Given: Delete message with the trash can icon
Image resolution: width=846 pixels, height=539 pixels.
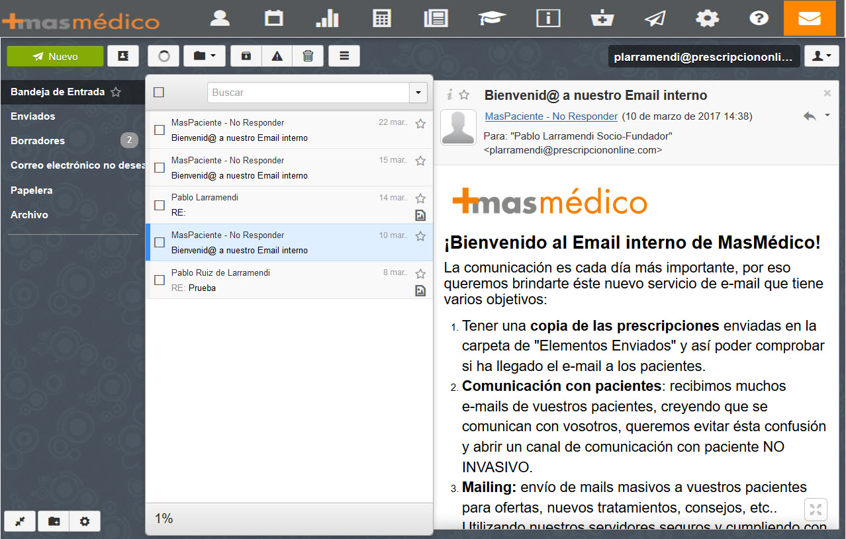Looking at the screenshot, I should (x=308, y=56).
